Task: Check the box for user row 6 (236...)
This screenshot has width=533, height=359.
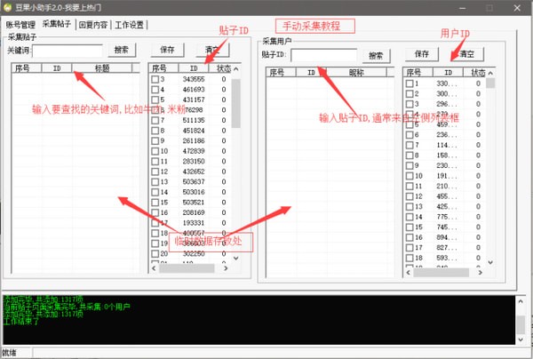Action: (410, 135)
